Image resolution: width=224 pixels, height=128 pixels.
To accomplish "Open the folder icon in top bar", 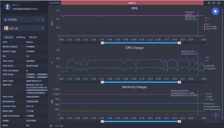I will click(x=213, y=3).
